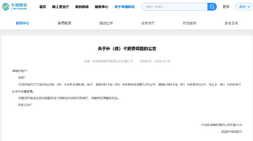Click the China Mobile logo
Viewport: 253px width, 141px height.
click(x=14, y=7)
